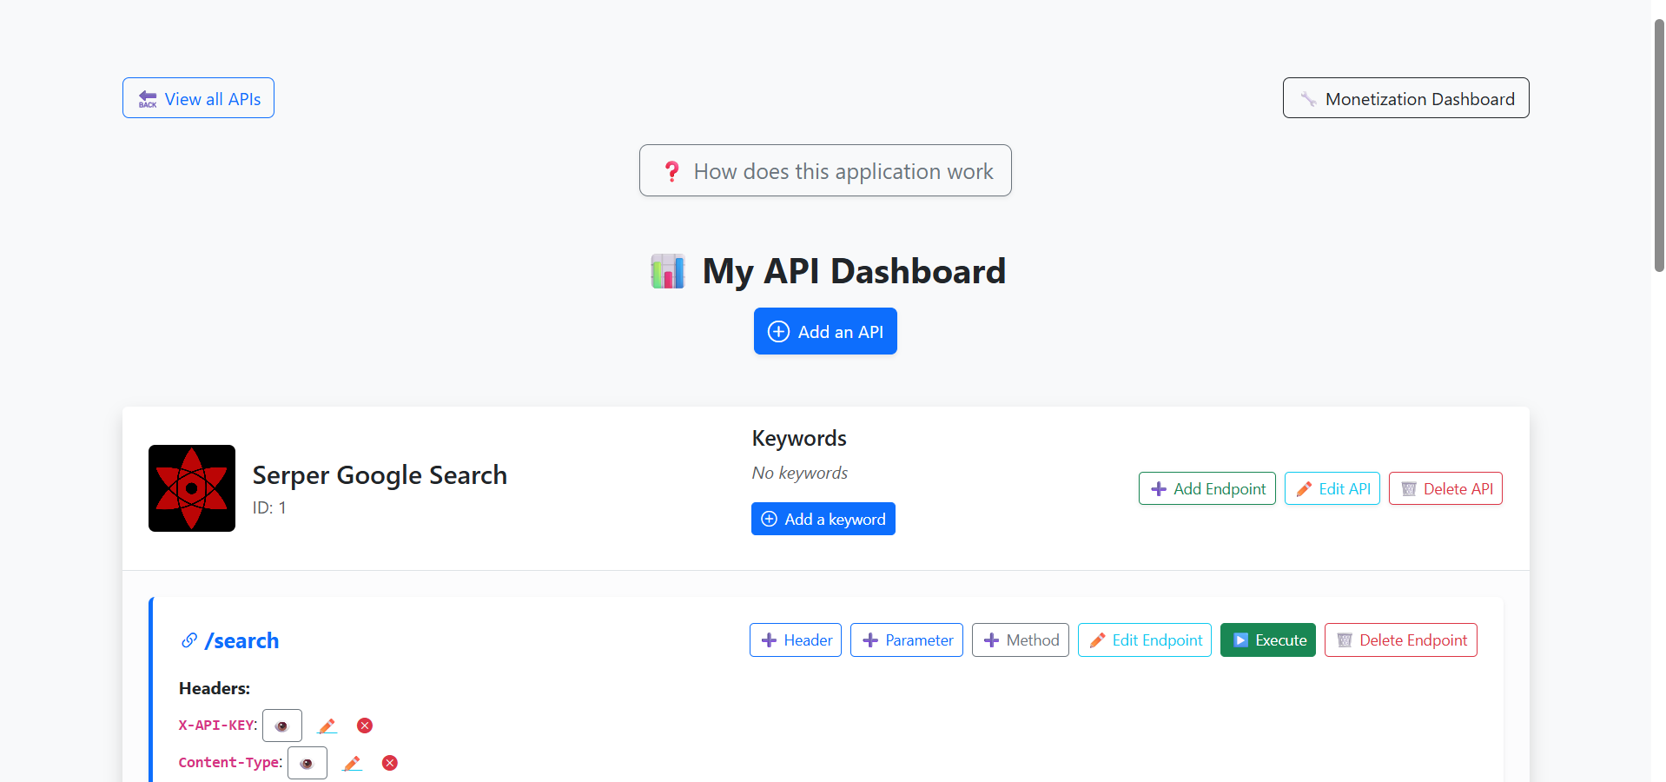1666x782 pixels.
Task: Edit the X-API-KEY header pencil icon
Action: coord(327,726)
